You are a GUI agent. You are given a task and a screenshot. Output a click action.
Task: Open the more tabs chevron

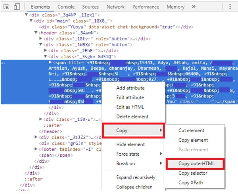click(x=194, y=6)
